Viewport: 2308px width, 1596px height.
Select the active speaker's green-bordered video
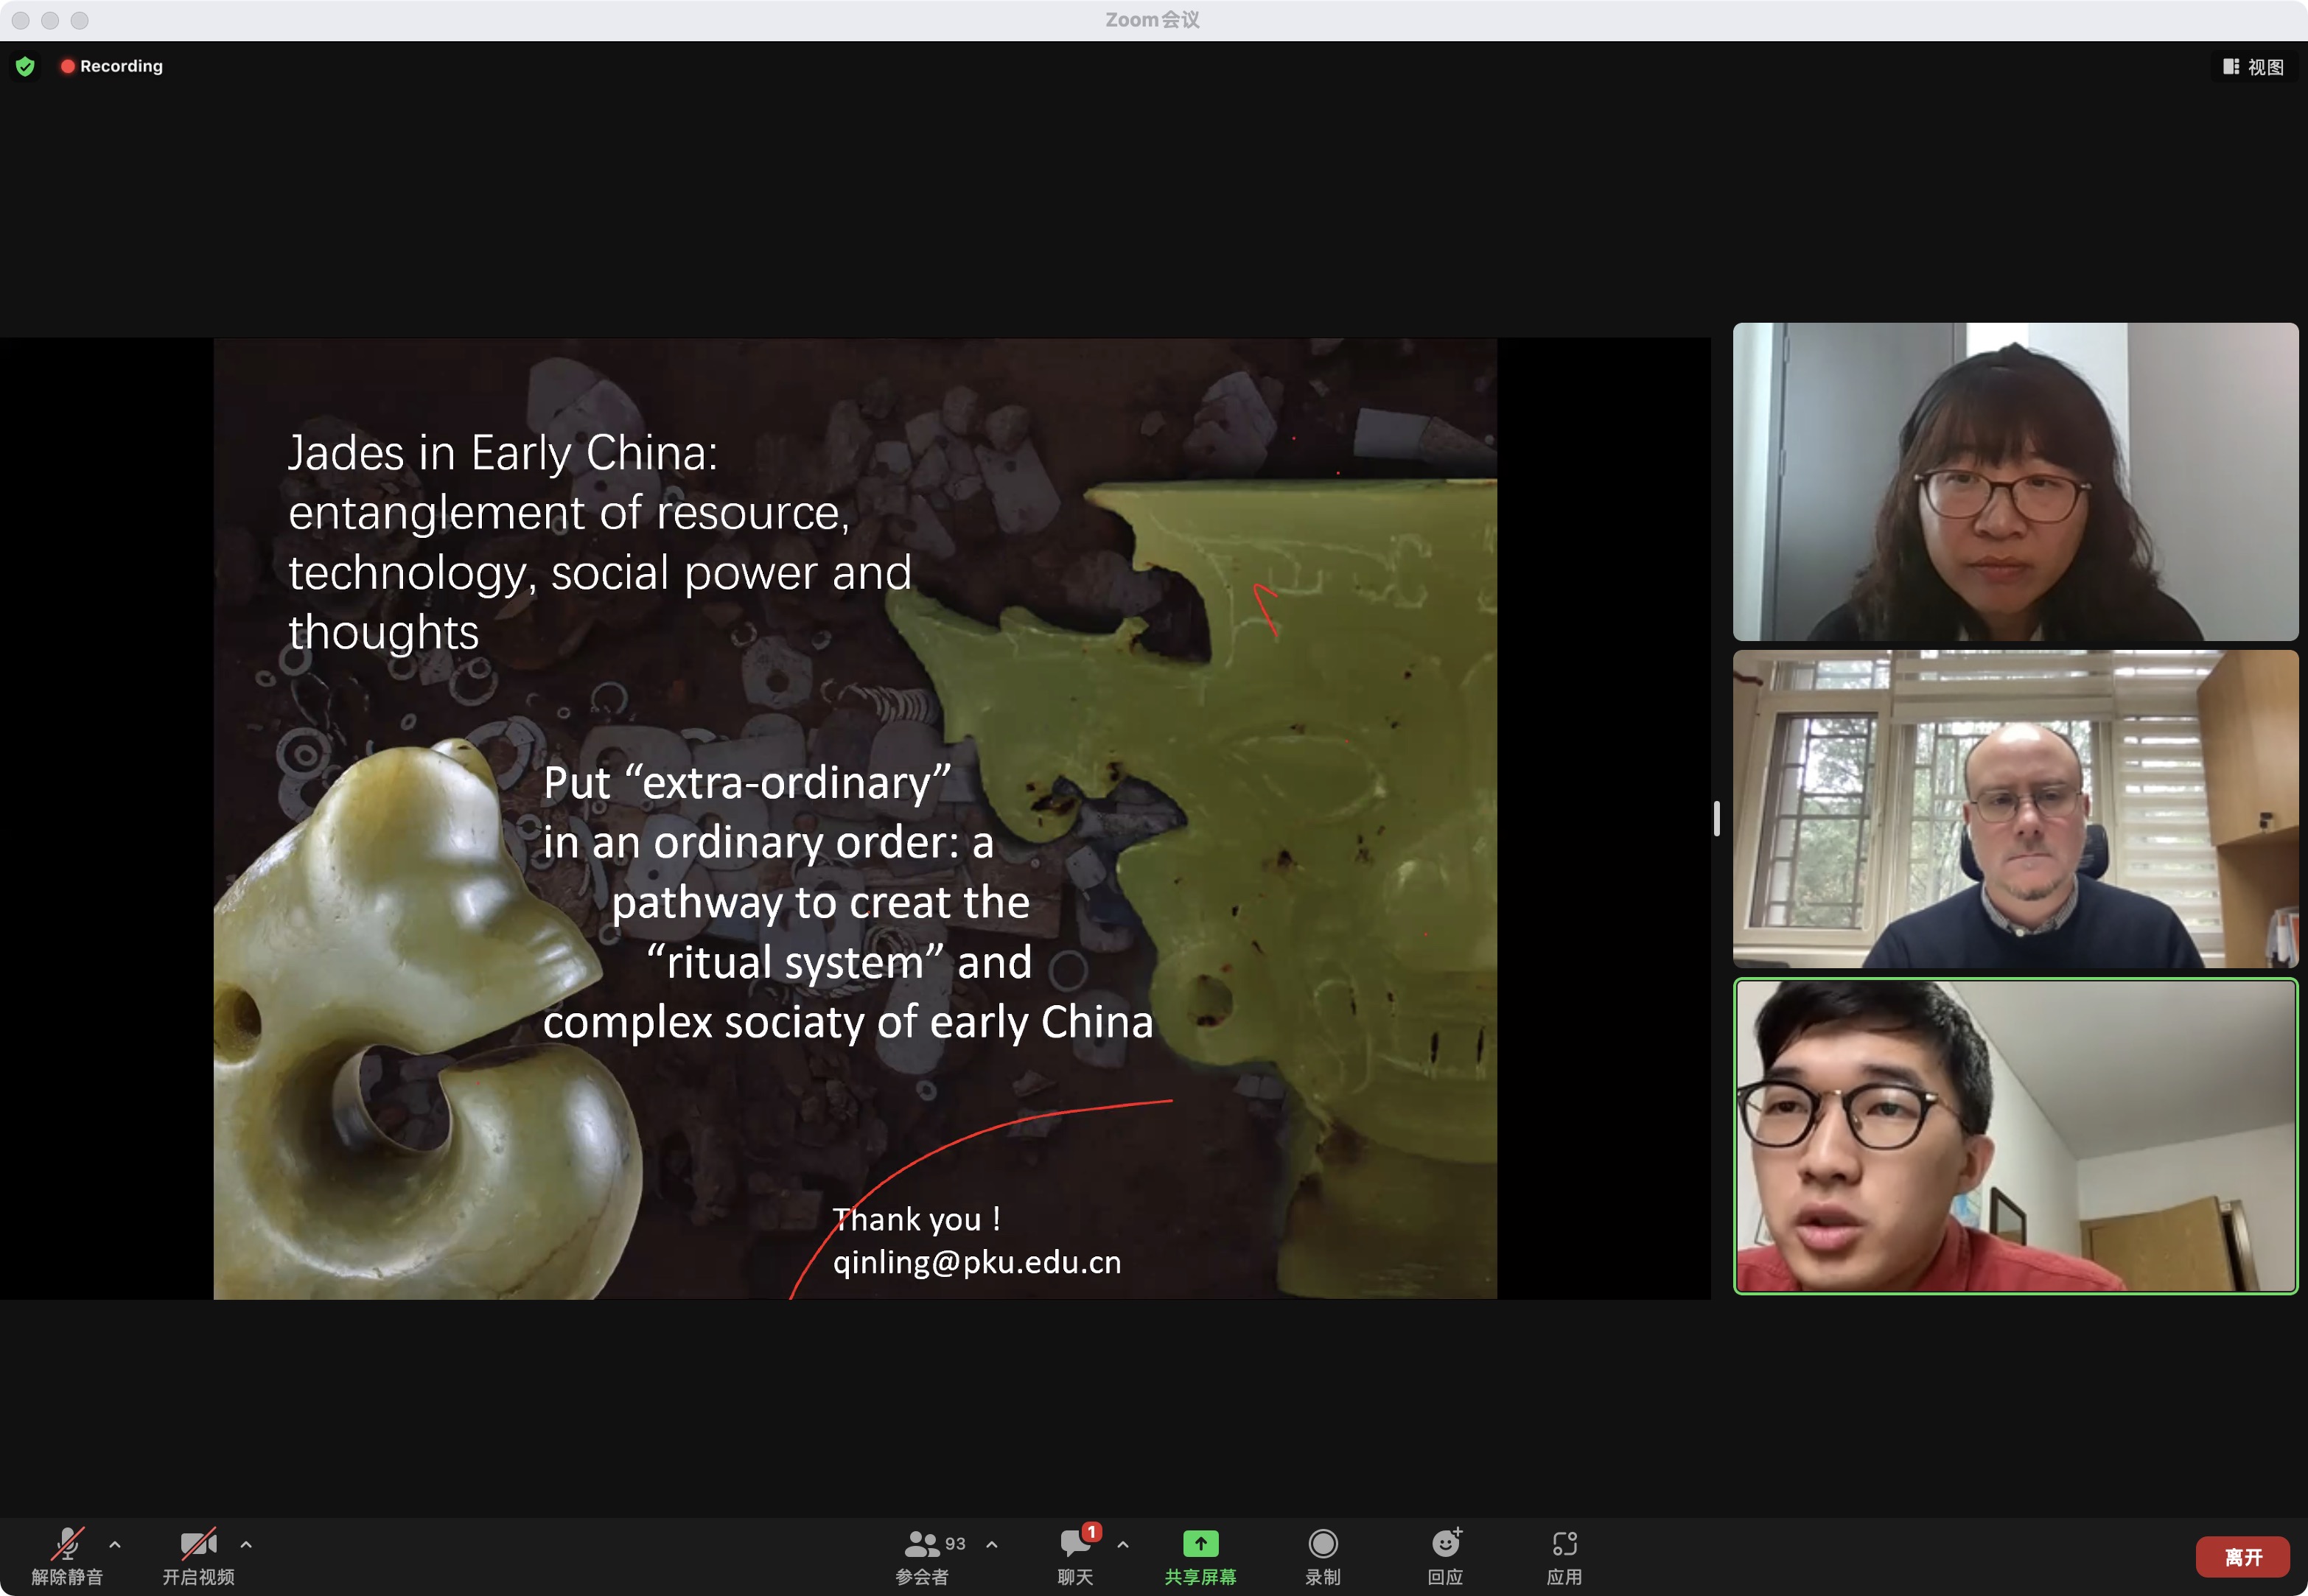pyautogui.click(x=2015, y=1136)
